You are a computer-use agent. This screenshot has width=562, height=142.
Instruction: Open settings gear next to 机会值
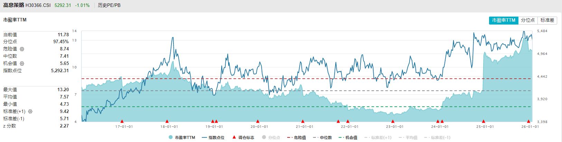[22, 64]
